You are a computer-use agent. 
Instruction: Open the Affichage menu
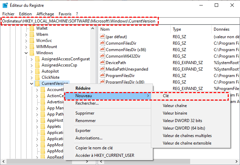coord(45,14)
